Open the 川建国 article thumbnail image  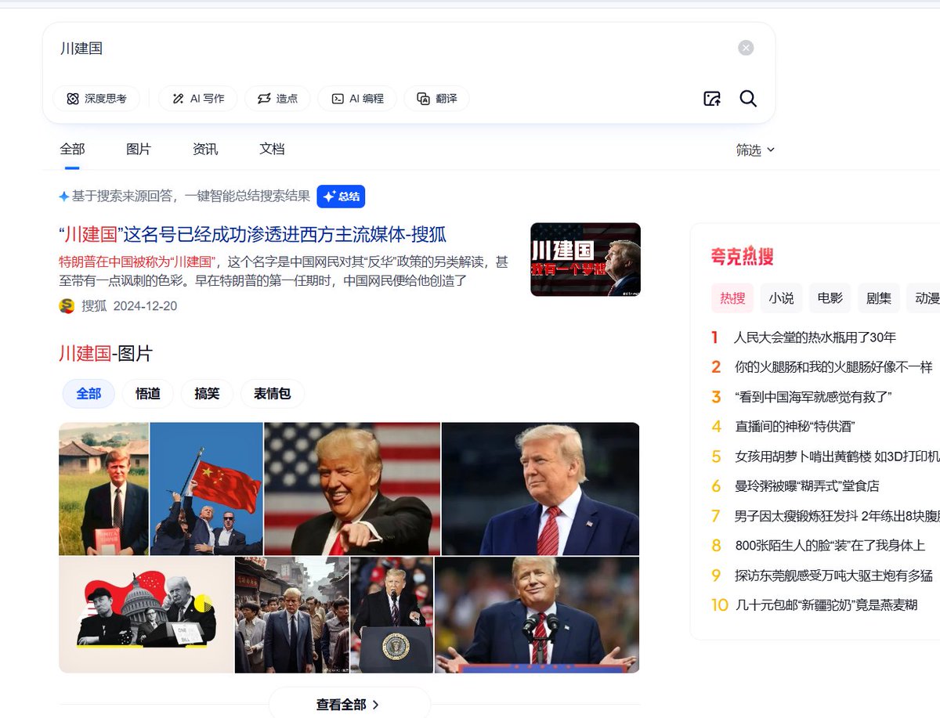[585, 260]
